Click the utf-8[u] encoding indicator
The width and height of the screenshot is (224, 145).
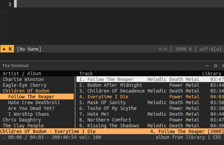tap(211, 49)
